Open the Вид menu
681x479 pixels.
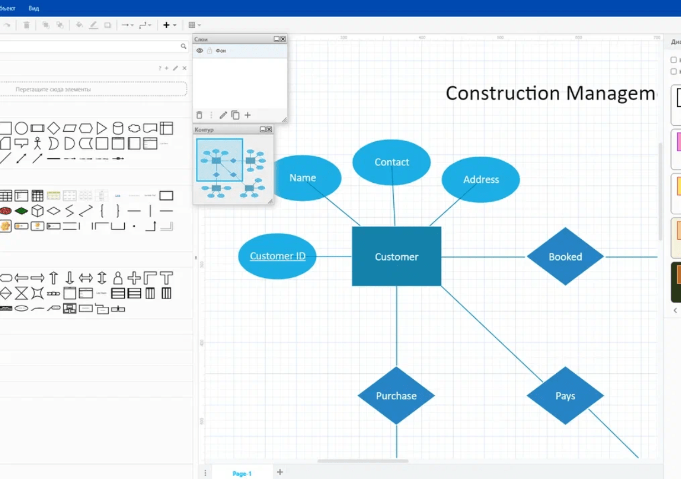34,8
